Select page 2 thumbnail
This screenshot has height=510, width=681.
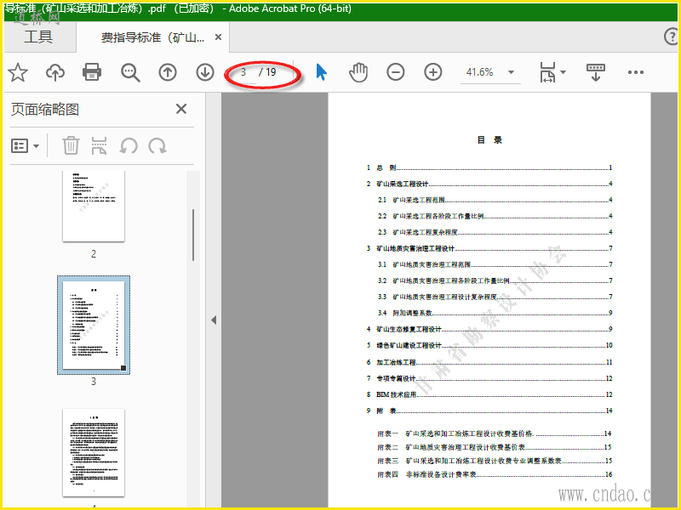94,206
